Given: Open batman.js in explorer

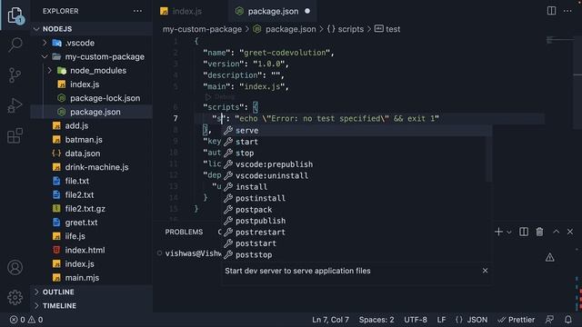Looking at the screenshot, I should tap(91, 140).
